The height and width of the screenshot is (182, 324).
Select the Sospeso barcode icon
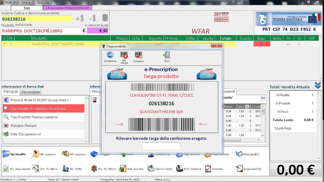(x=138, y=57)
